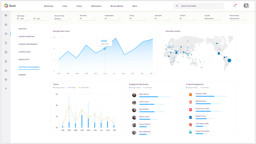
Task: Toggle Unique Views legend in Shares chart
Action: [x=59, y=88]
